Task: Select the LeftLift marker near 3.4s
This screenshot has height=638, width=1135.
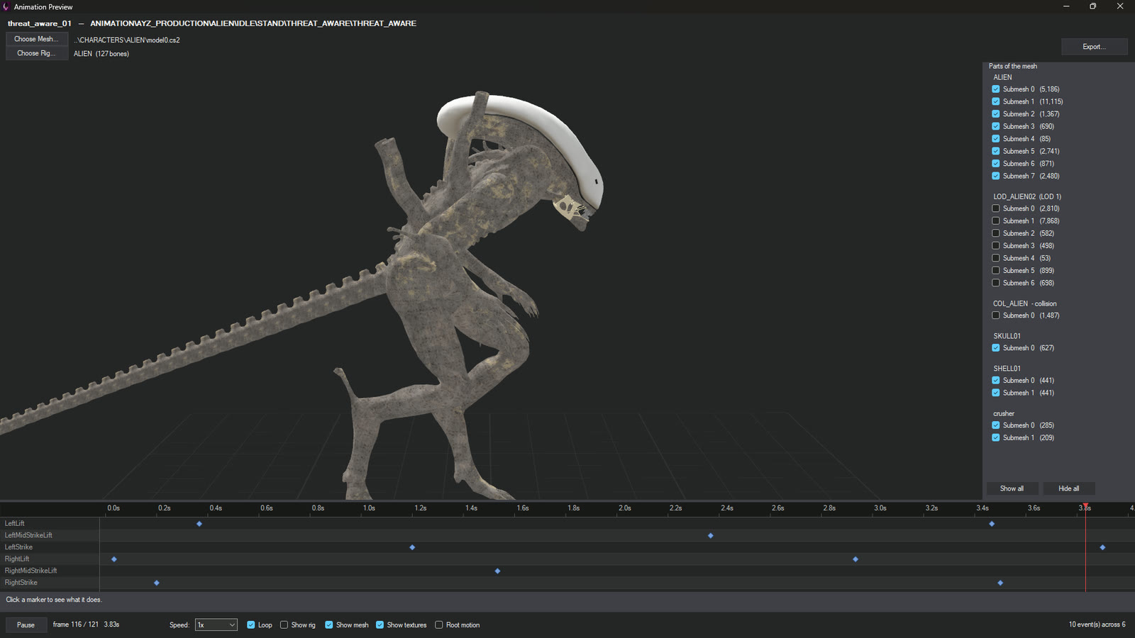Action: point(992,524)
